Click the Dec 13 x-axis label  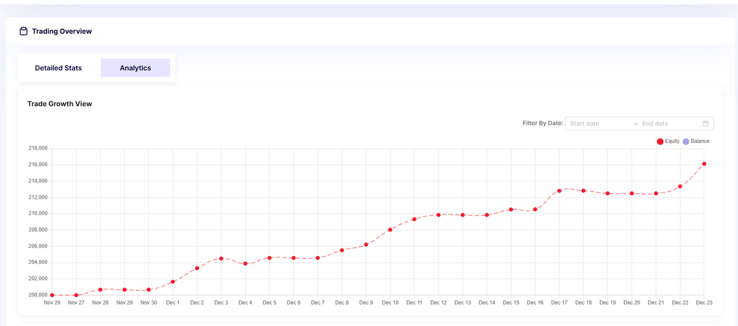point(462,303)
